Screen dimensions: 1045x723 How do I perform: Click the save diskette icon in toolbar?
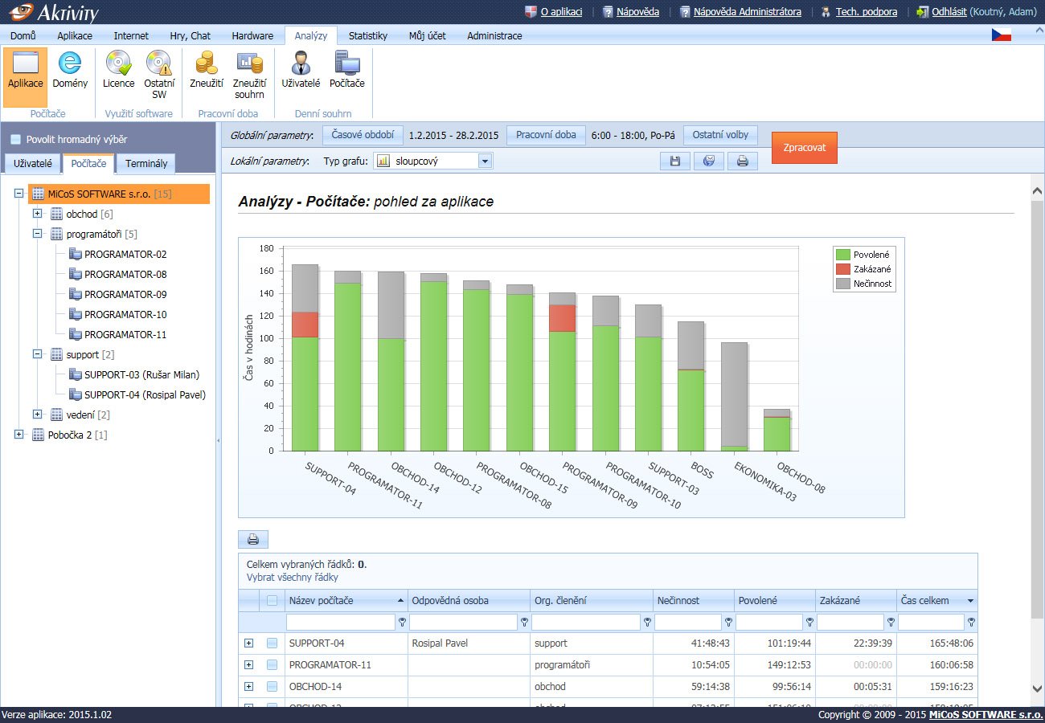coord(675,161)
